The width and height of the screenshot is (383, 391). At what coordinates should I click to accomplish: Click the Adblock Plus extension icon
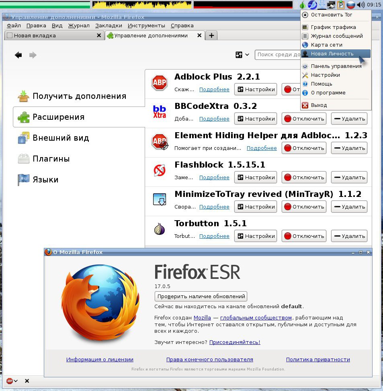tap(159, 82)
